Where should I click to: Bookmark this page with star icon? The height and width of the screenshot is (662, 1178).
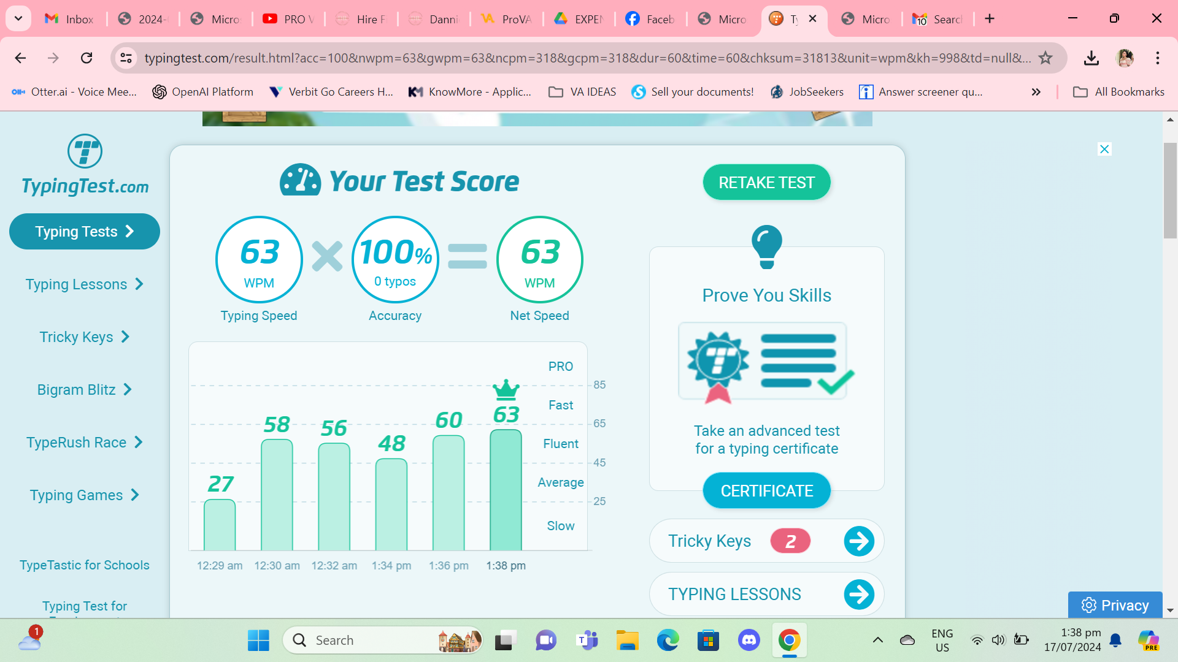coord(1045,58)
